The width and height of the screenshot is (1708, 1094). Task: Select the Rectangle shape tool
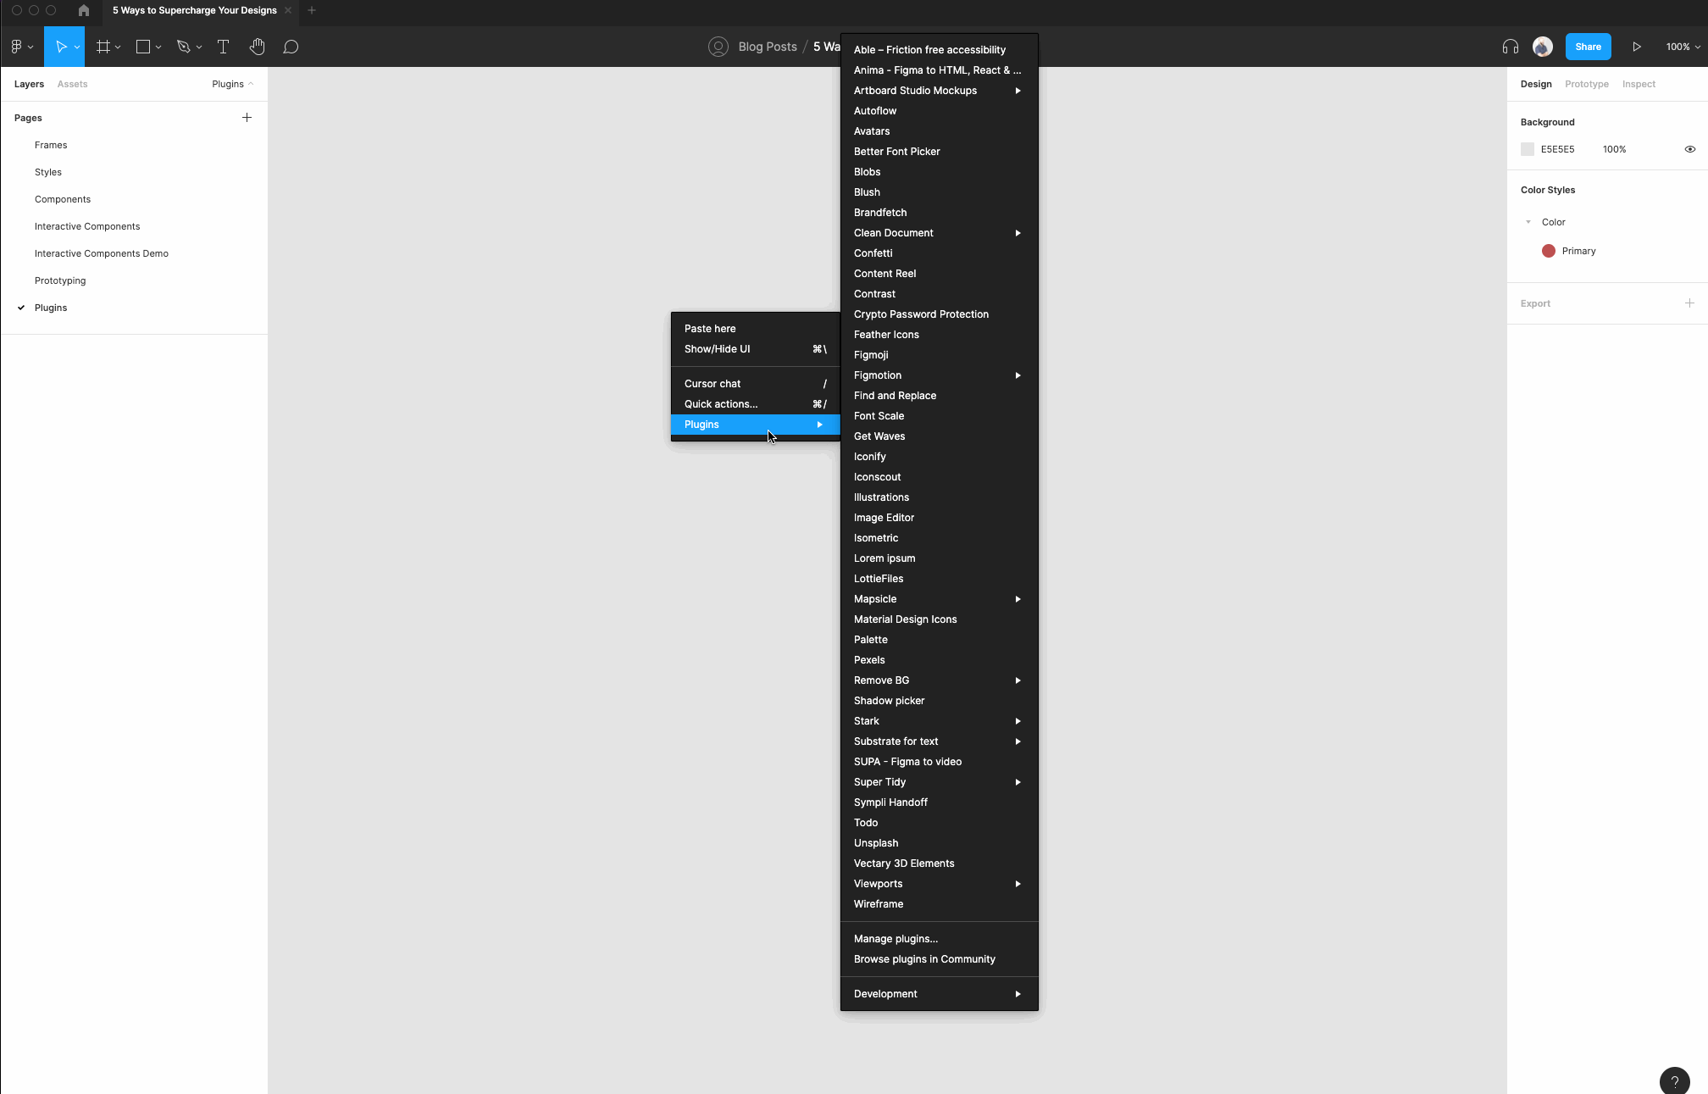pyautogui.click(x=143, y=47)
